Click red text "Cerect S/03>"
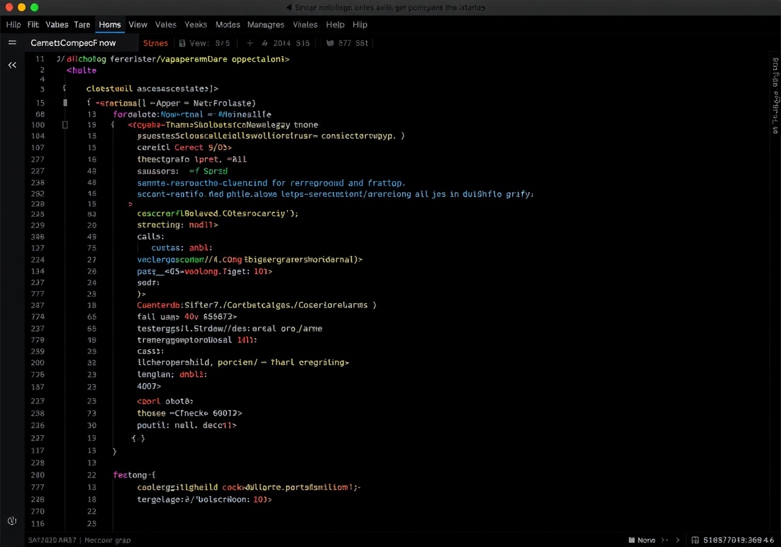The width and height of the screenshot is (781, 547). [x=203, y=148]
